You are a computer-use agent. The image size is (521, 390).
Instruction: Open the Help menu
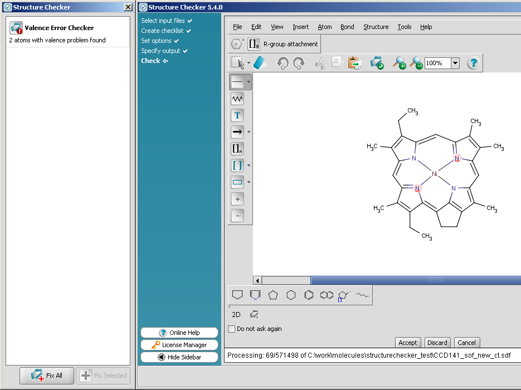coord(426,27)
